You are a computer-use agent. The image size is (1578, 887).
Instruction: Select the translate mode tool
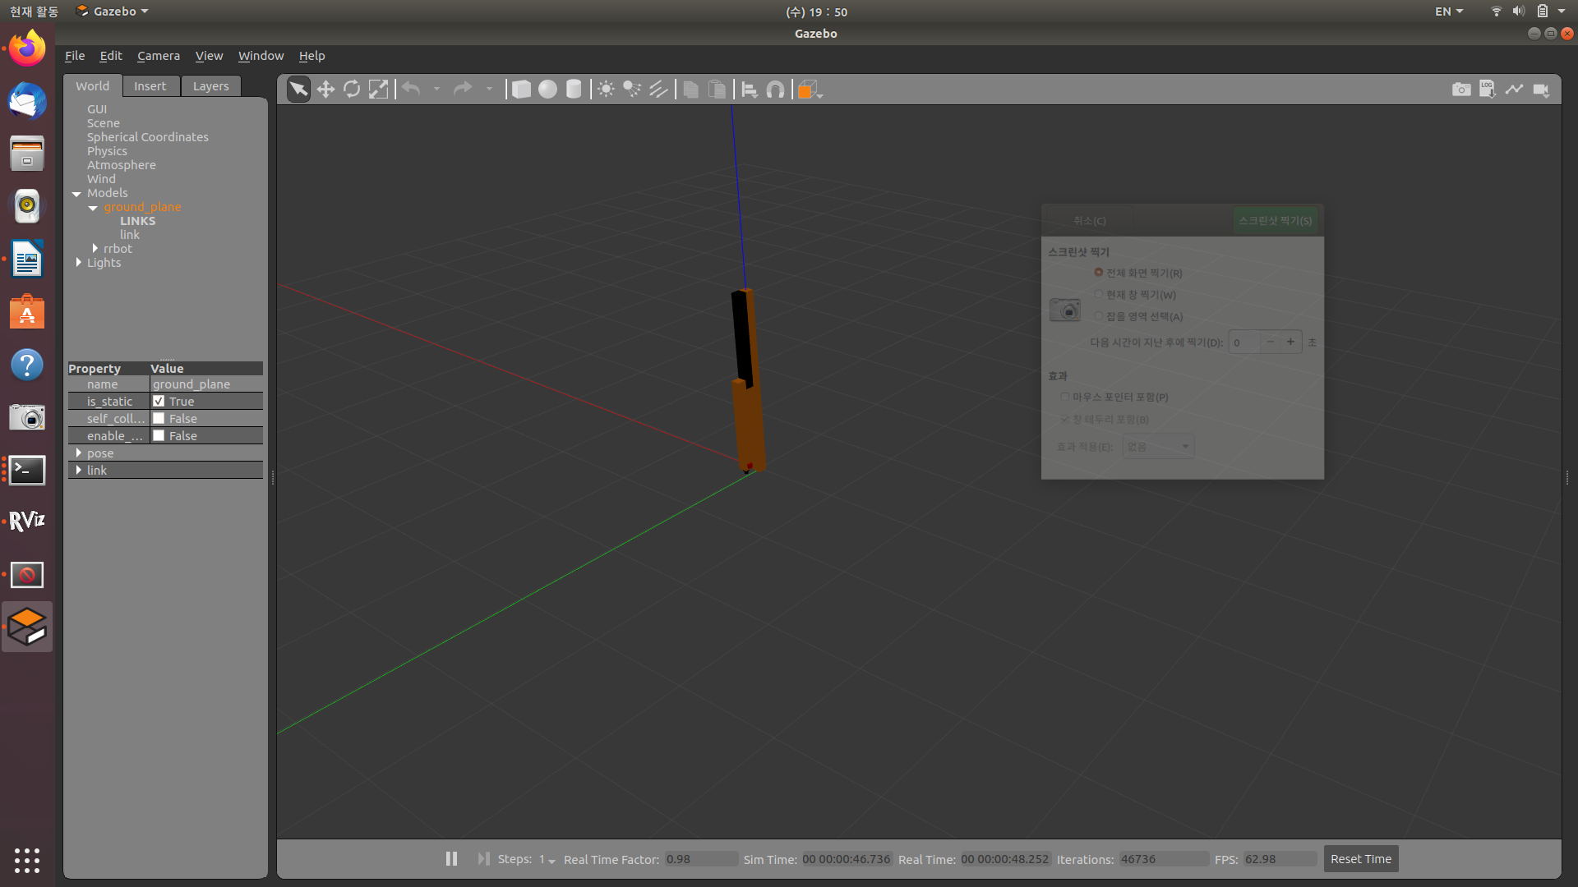point(325,90)
